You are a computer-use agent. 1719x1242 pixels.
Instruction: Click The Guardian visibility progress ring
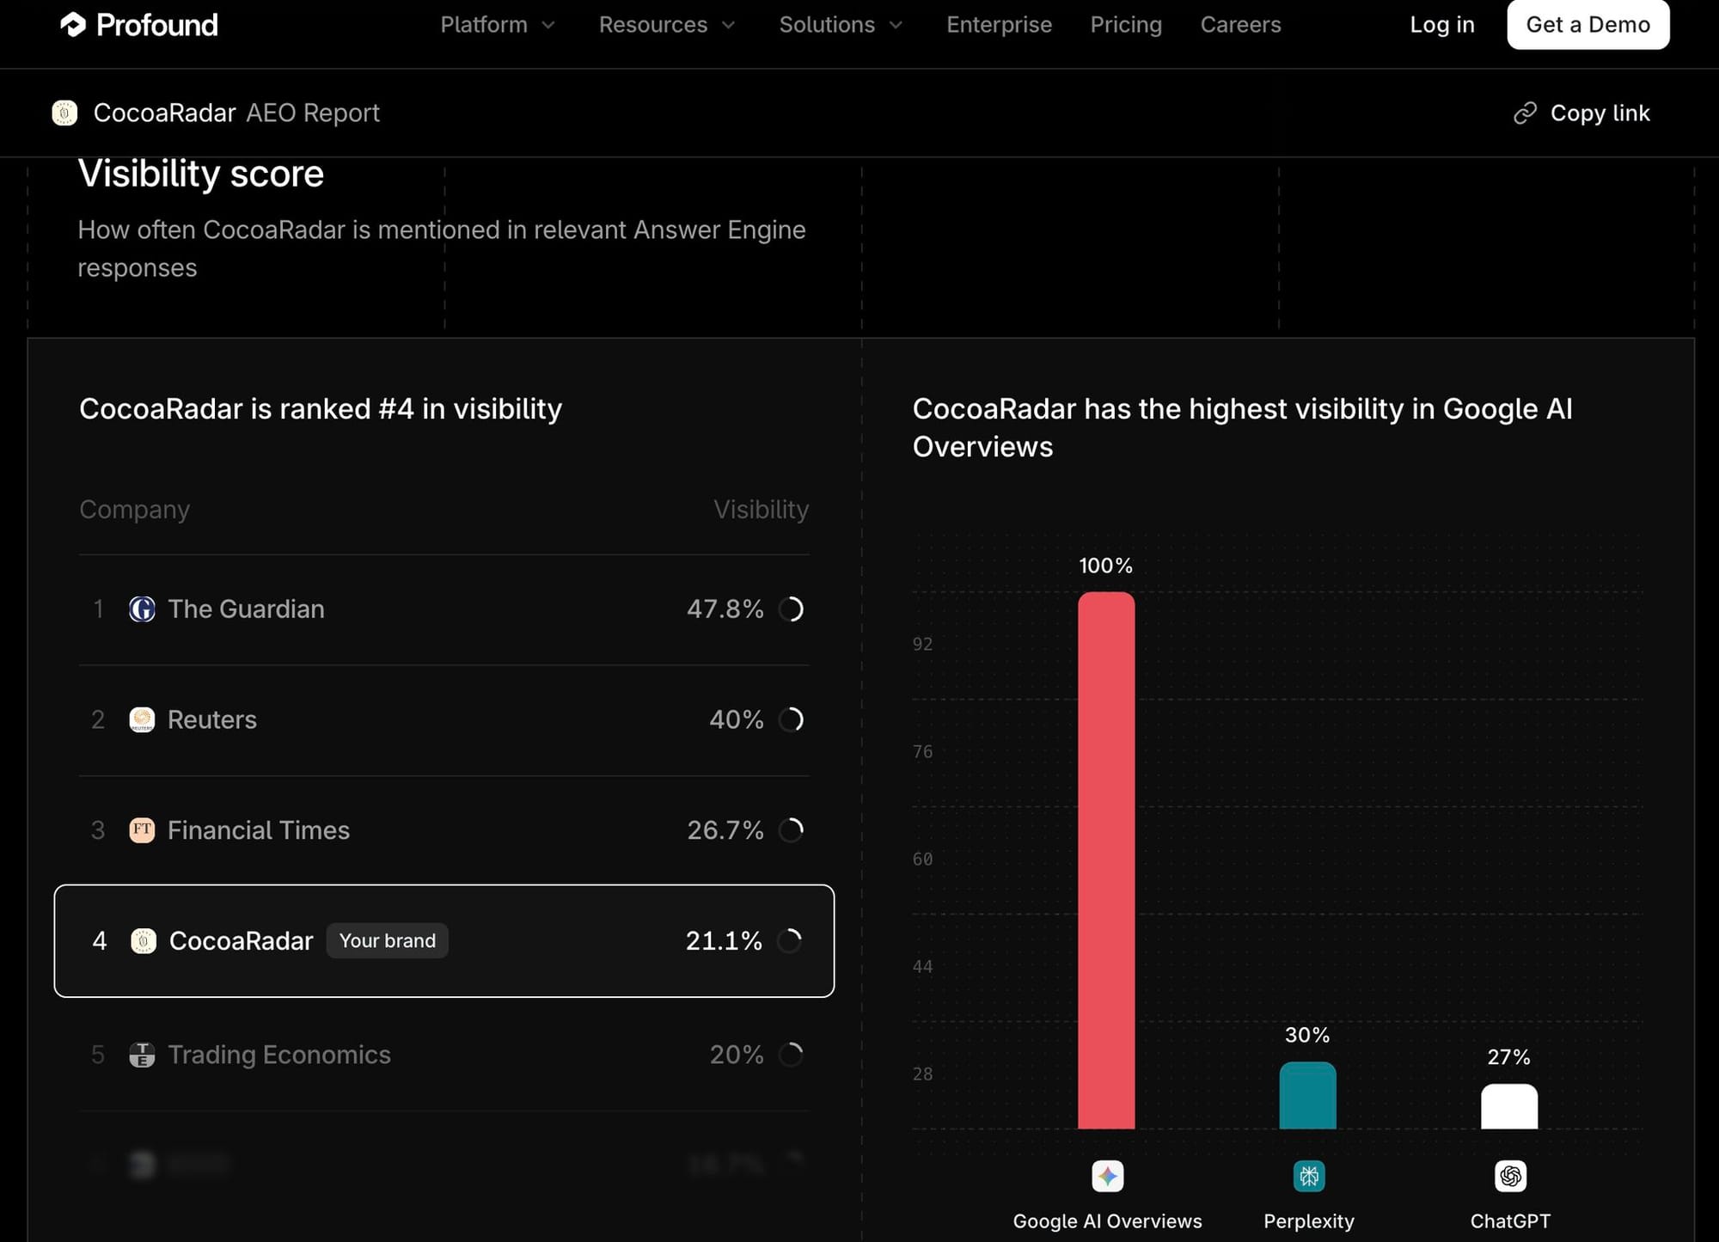(791, 609)
